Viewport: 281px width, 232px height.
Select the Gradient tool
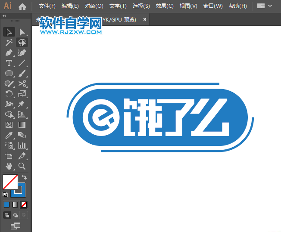click(22, 125)
